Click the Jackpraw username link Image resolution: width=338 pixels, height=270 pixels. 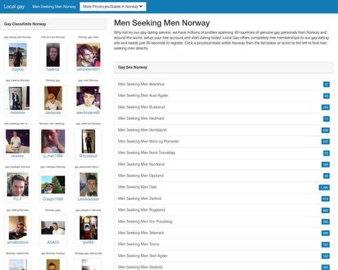click(53, 112)
